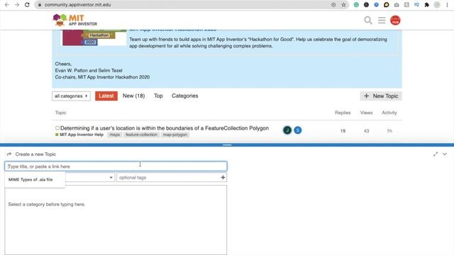The height and width of the screenshot is (255, 454).
Task: Minimize composer with the down chevron
Action: [x=445, y=154]
